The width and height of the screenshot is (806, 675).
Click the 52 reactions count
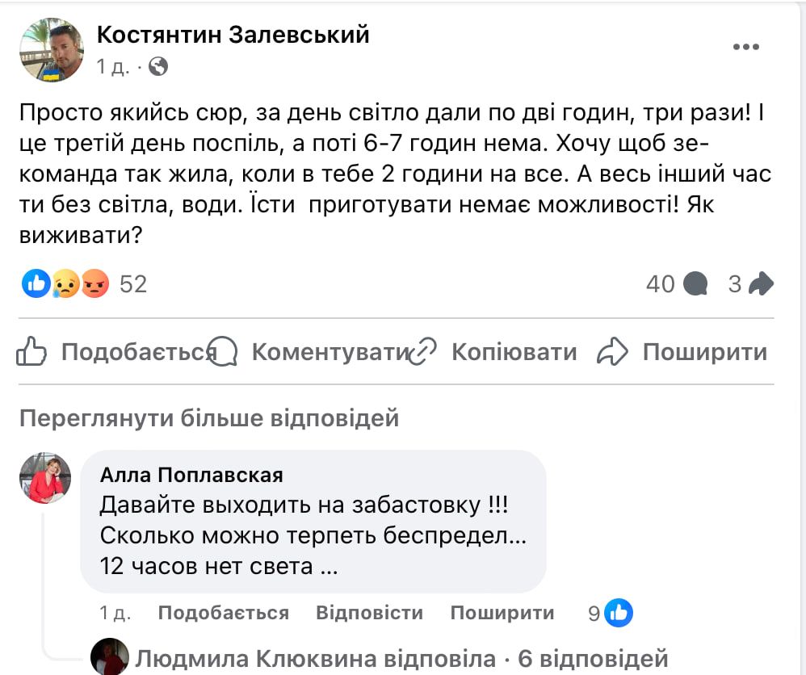point(135,284)
